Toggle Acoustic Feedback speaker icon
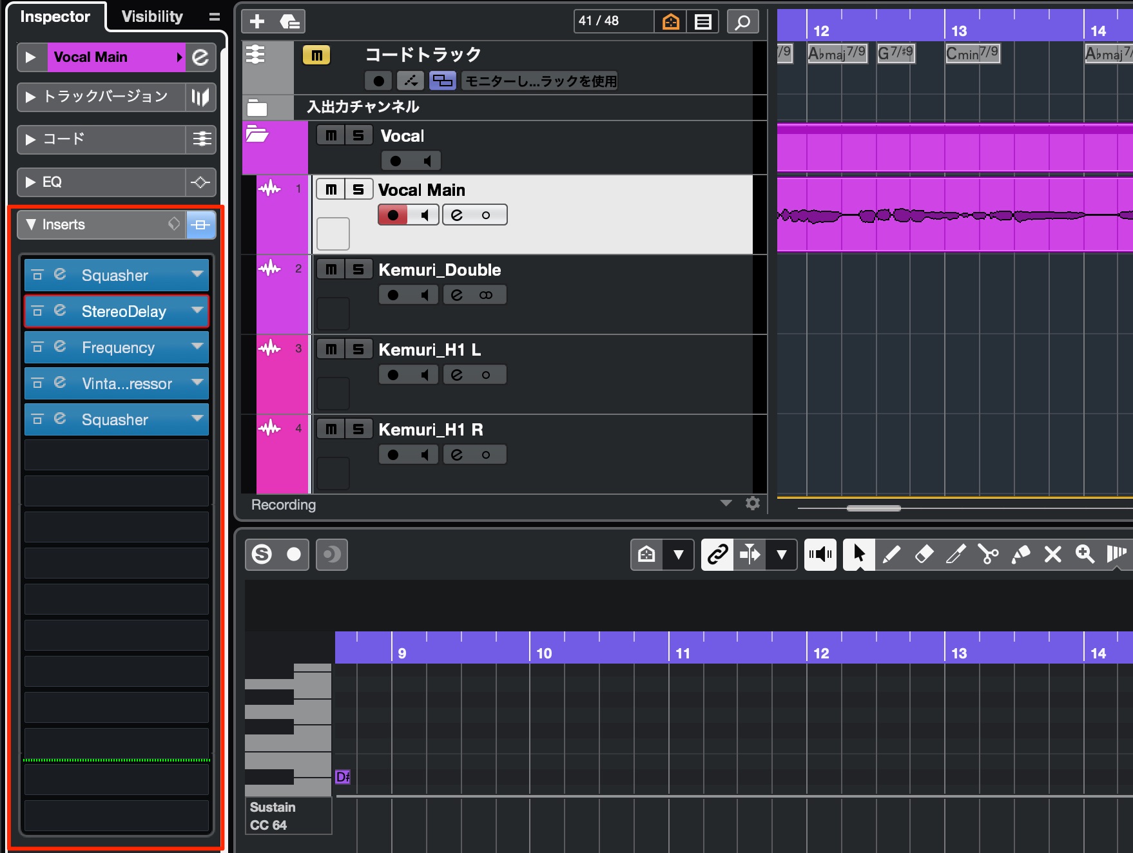This screenshot has height=853, width=1133. tap(820, 555)
